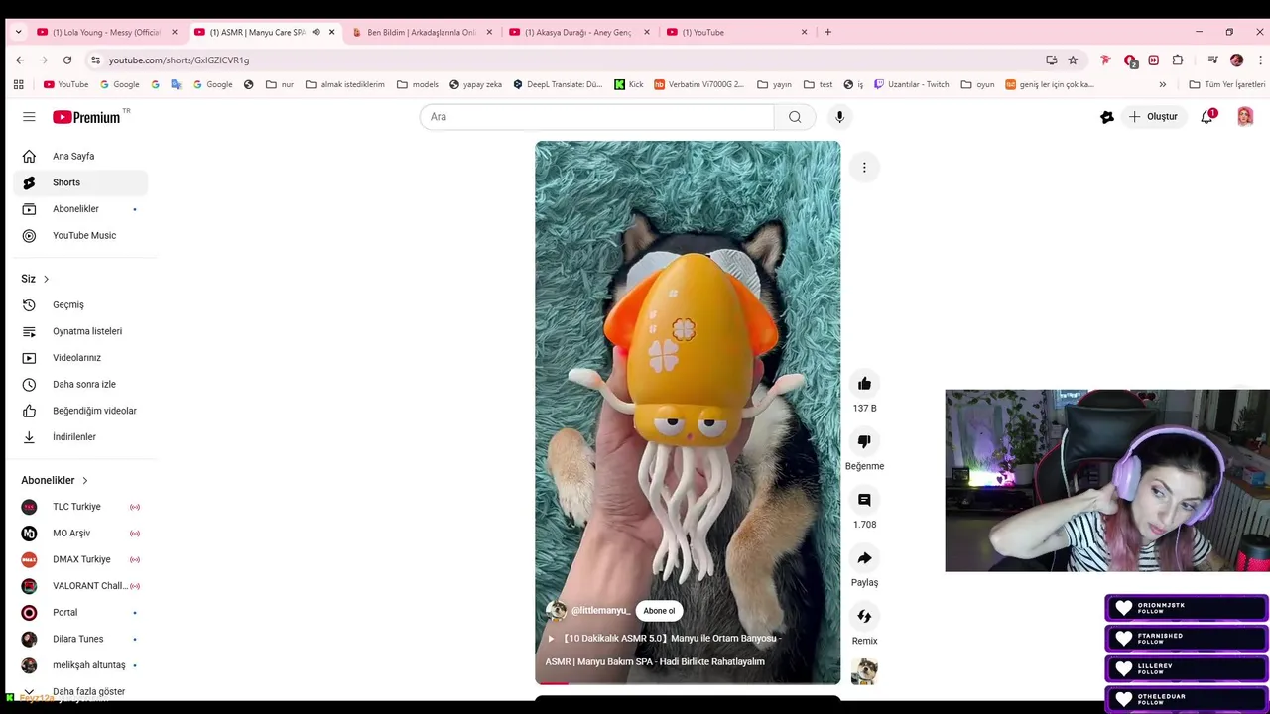Open the DeepL Translate bookmark
Screen dimensions: 1270x714
tap(558, 84)
